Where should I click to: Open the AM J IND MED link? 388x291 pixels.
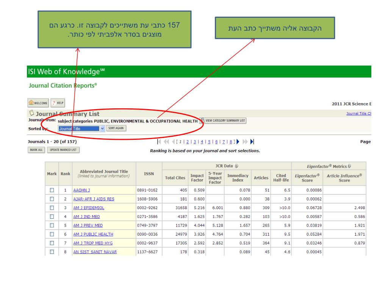[x=86, y=216]
